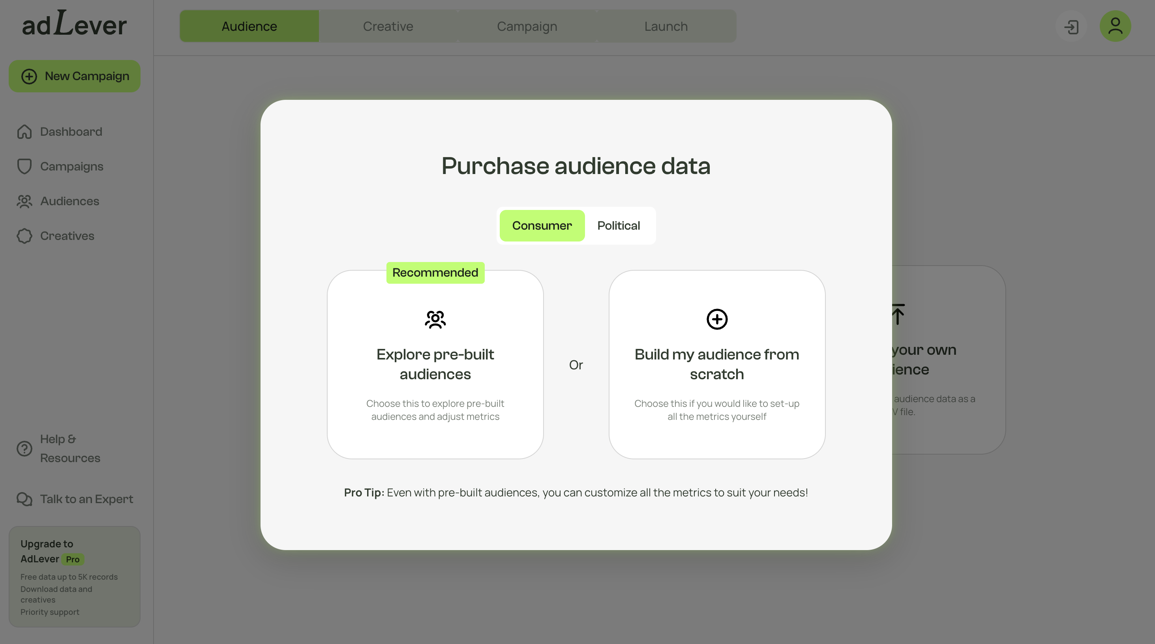Click the Creatives badge icon

[x=24, y=236]
